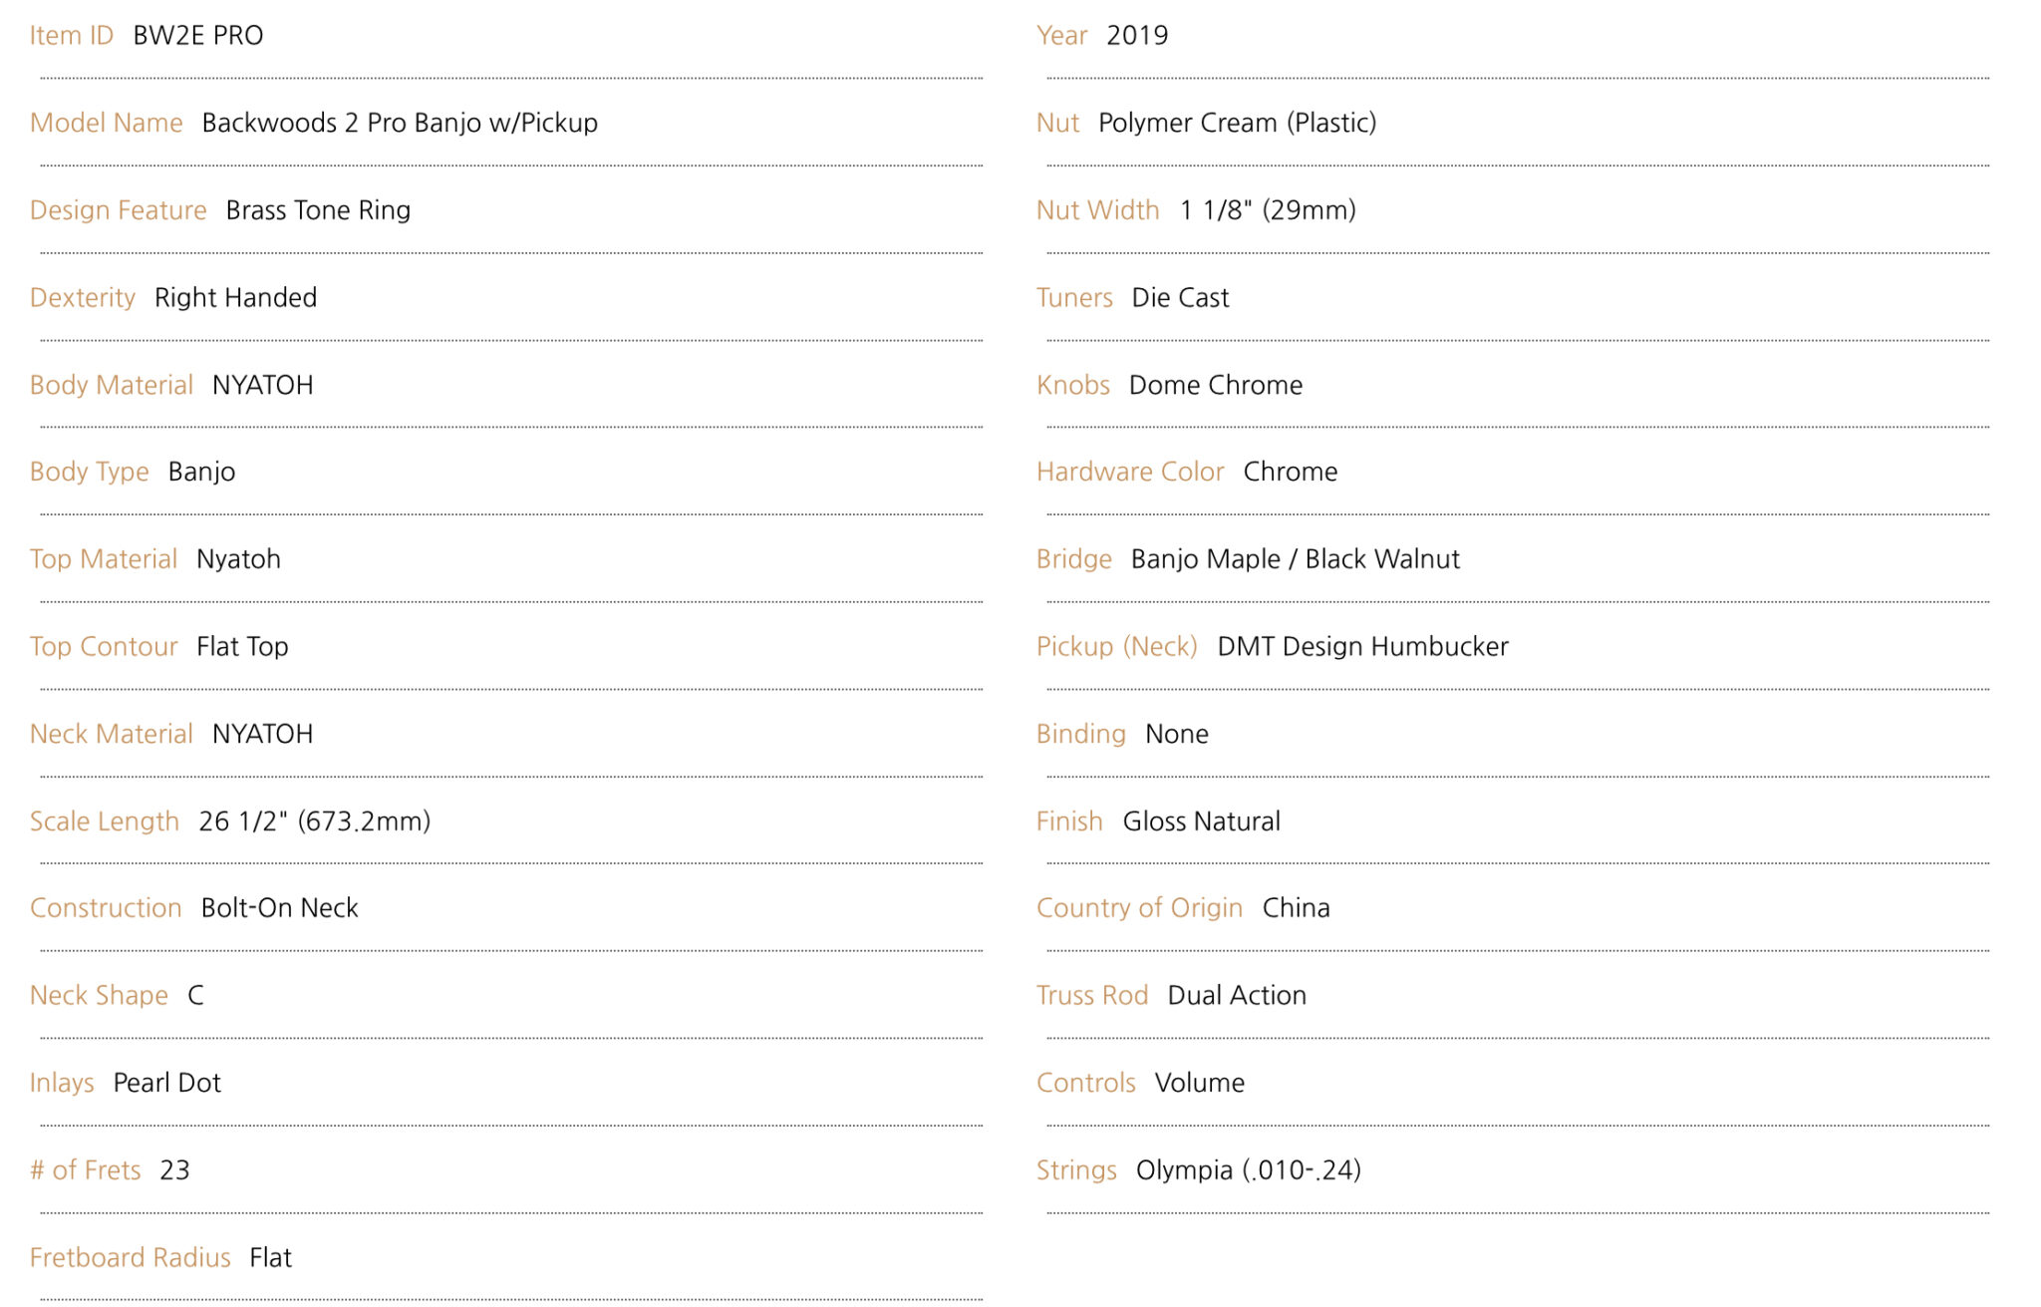
Task: Click the Pearl Dot inlays value
Action: coord(167,1083)
